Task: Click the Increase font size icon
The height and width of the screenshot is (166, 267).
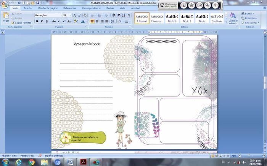Action: [x=75, y=15]
